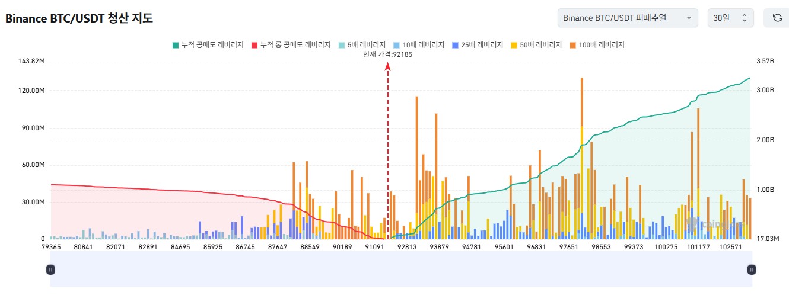This screenshot has width=789, height=308.
Task: Click the left axis value 60.00M
Action: tap(34, 165)
